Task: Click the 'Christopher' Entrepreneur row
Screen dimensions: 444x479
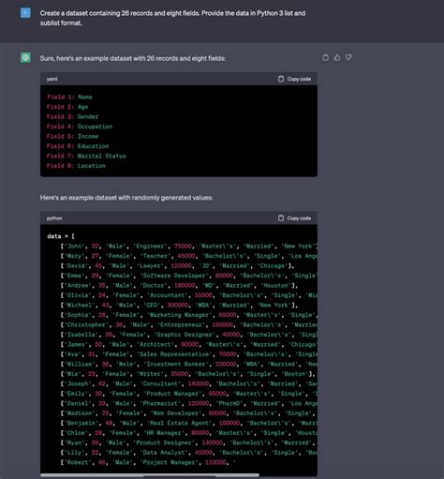Action: point(189,325)
